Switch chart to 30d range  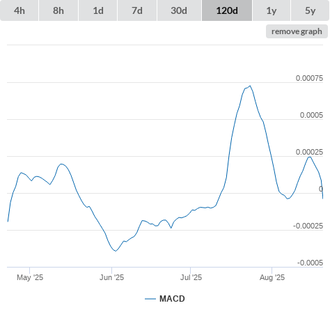(x=179, y=10)
